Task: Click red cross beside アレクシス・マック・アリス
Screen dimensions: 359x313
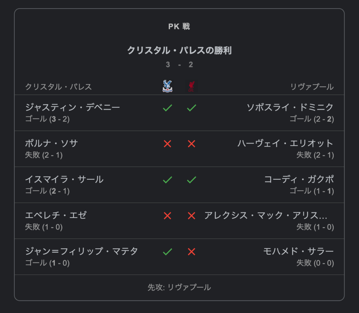Action: click(x=191, y=215)
